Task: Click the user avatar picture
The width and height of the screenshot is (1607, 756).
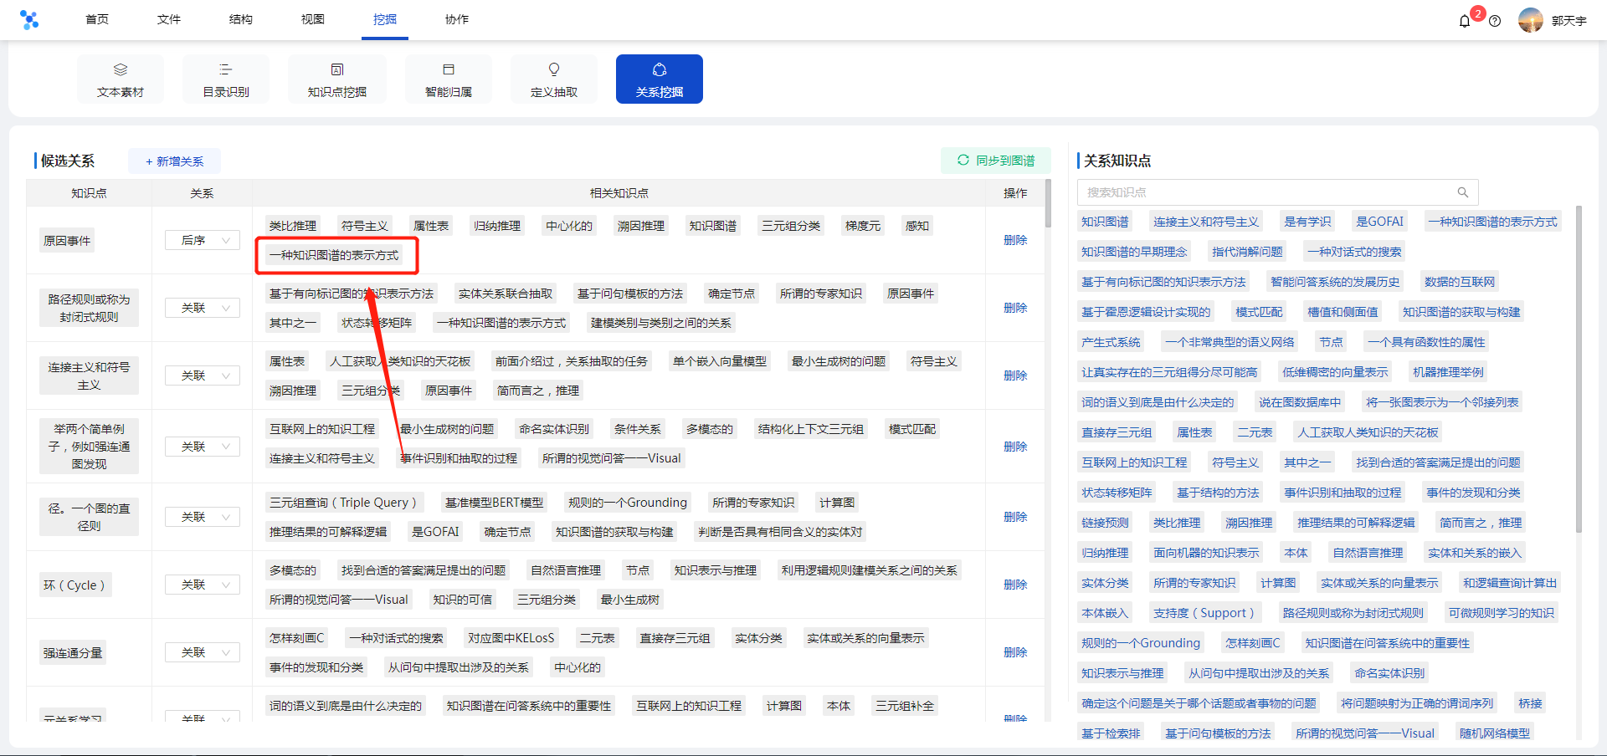Action: (1531, 20)
